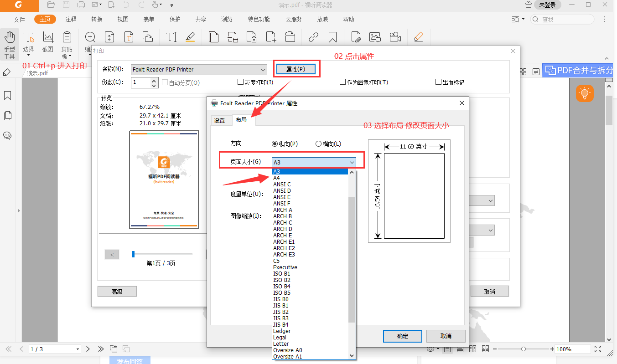Screen dimensions: 617x364
Task: Click the full screen icon in status bar
Action: click(598, 349)
